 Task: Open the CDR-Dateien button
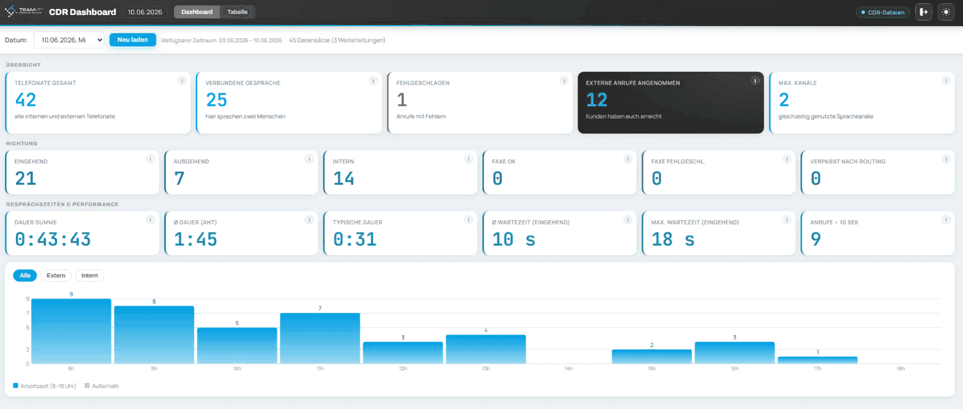[883, 12]
